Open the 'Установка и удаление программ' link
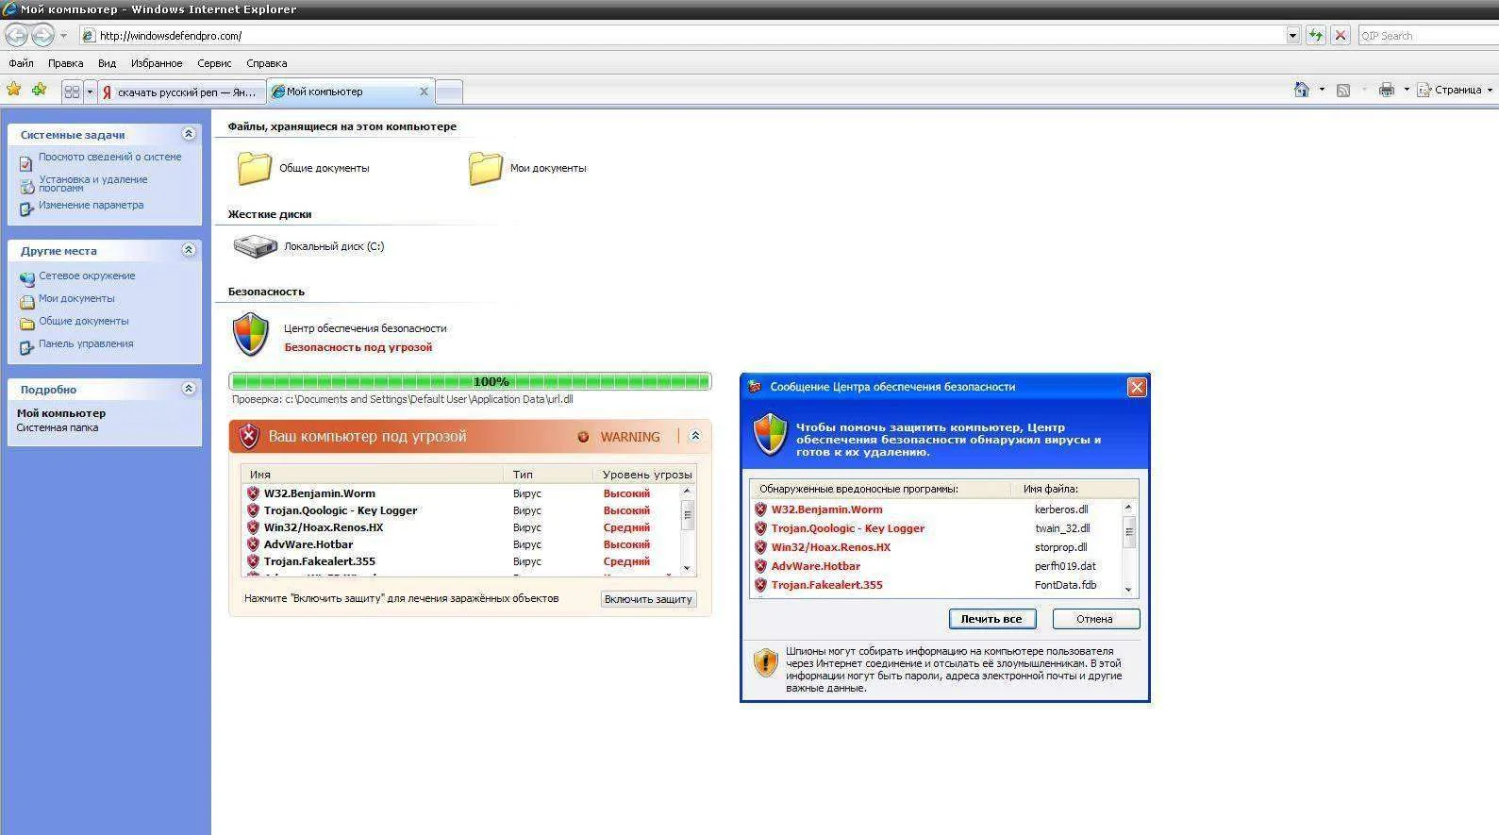The image size is (1499, 835). [93, 183]
